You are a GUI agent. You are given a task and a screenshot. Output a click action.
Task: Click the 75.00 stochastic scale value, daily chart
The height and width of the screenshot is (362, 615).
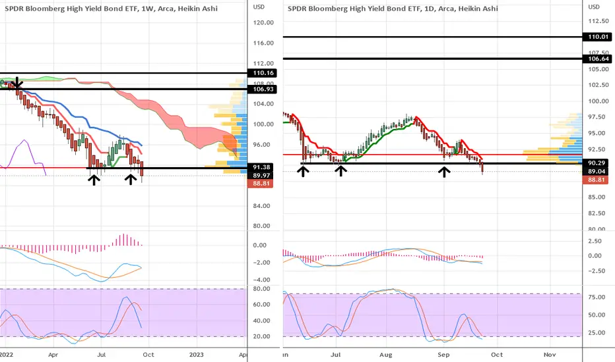point(596,297)
